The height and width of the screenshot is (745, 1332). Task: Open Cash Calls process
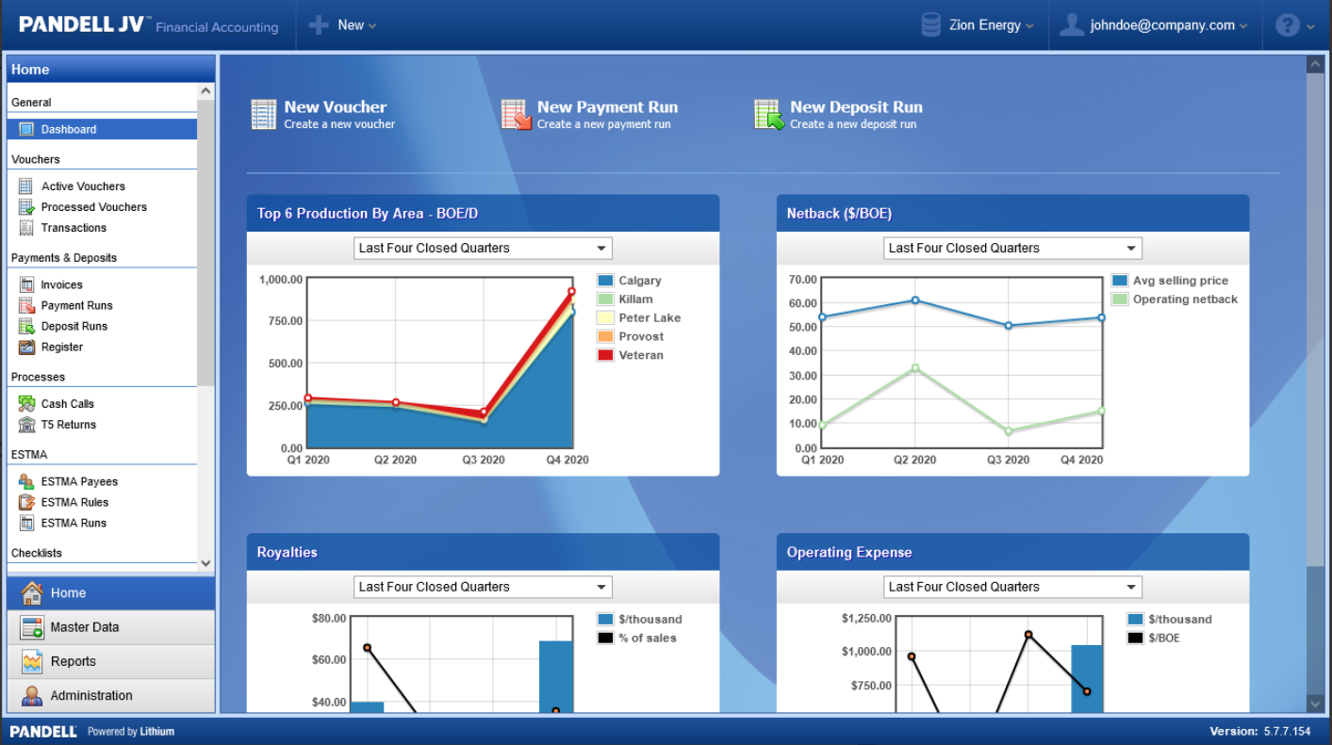[68, 403]
